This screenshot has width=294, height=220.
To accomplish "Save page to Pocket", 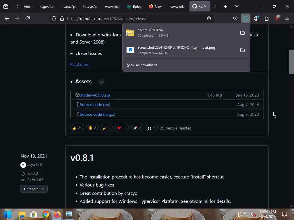I will coord(235,18).
